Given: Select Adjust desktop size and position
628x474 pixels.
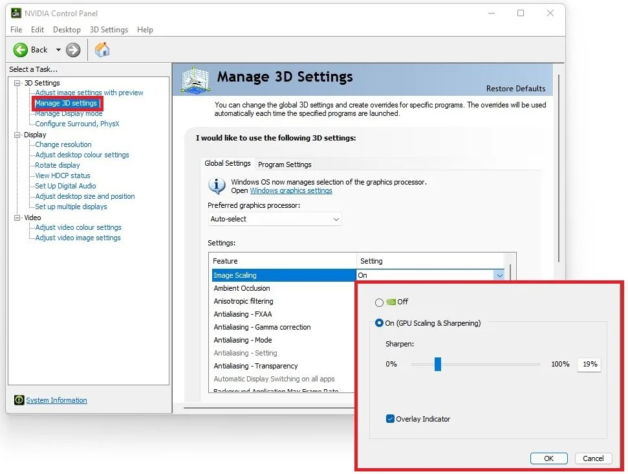Looking at the screenshot, I should click(85, 196).
